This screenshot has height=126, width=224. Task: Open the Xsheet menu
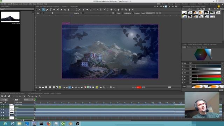(x=26, y=4)
